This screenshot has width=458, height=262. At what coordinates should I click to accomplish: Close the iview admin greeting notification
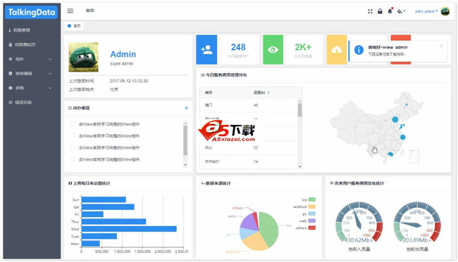tap(441, 46)
